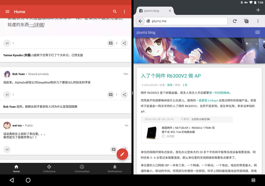
Task: Open the Communities tab
Action: click(x=82, y=169)
